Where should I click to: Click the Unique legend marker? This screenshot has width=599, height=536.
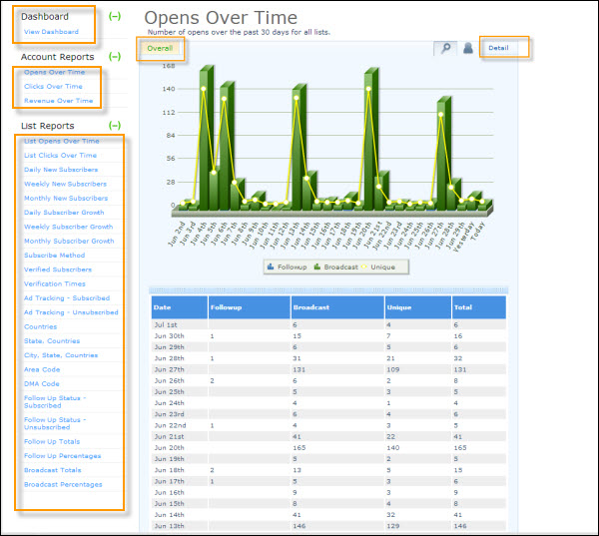pyautogui.click(x=363, y=267)
